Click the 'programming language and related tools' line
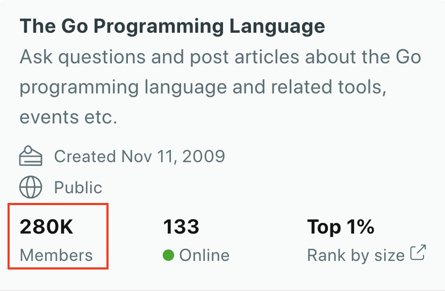Viewport: 445px width, 291px height. [x=203, y=87]
